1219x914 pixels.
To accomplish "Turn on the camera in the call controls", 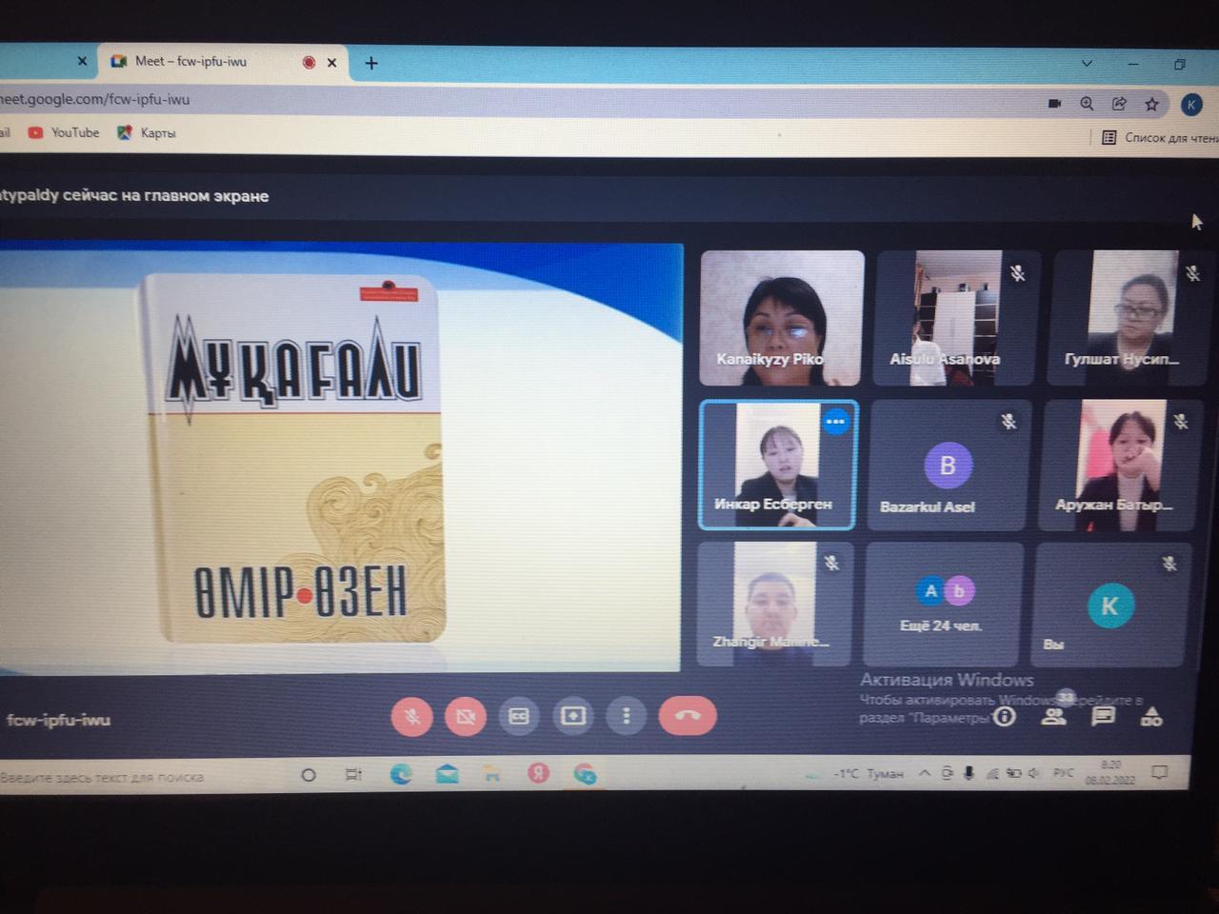I will (465, 716).
